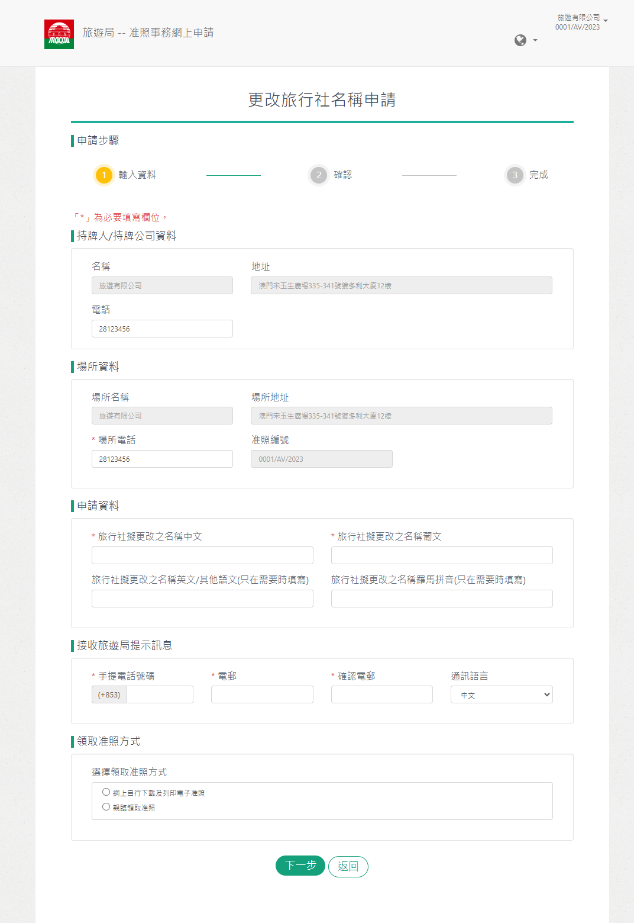Focus the 旅行社擬更改之名稱中文 field

click(x=202, y=555)
